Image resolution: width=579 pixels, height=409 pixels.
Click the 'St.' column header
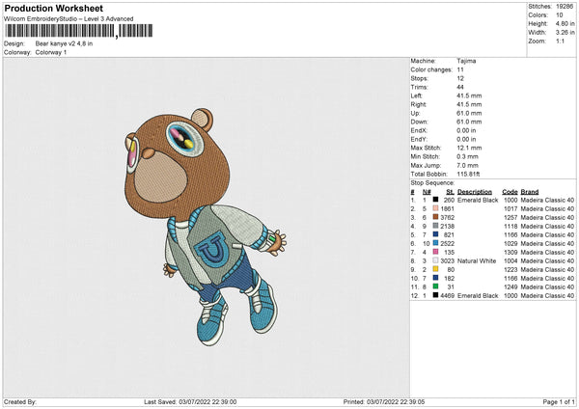pos(450,192)
